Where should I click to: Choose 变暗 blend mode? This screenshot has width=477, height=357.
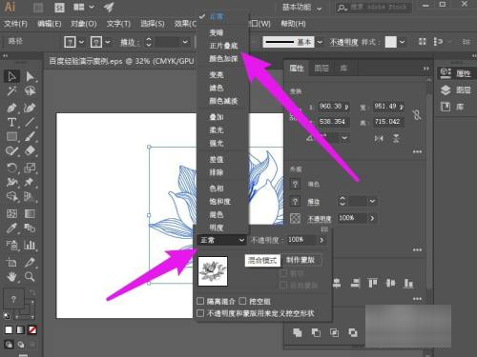coord(217,32)
